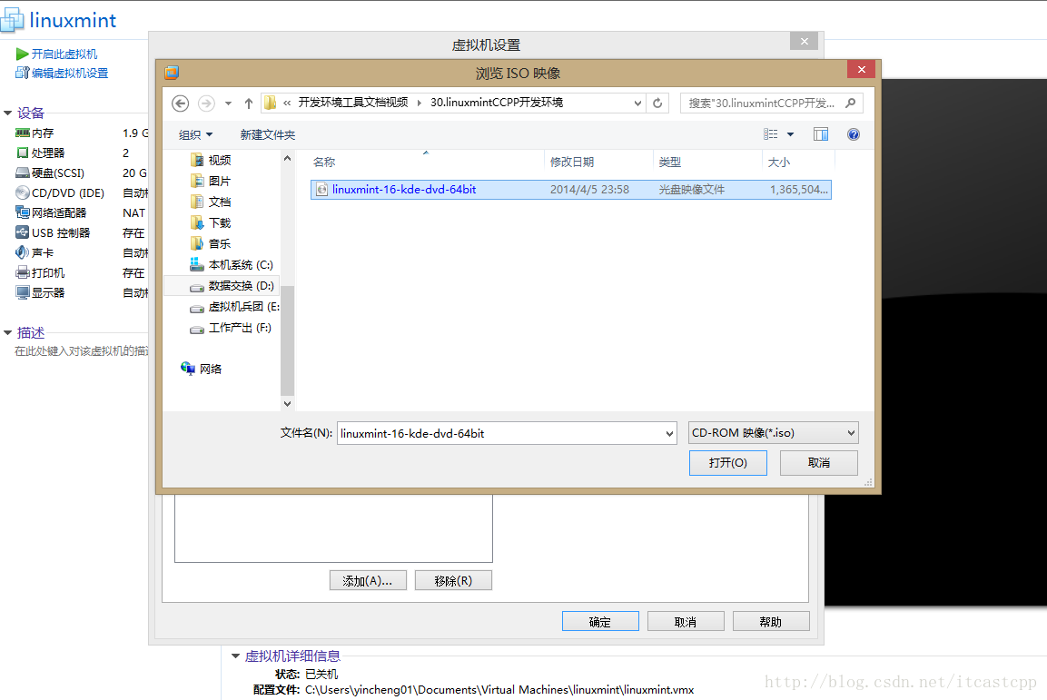
Task: Select the linuxmint ISO file icon
Action: tap(321, 190)
